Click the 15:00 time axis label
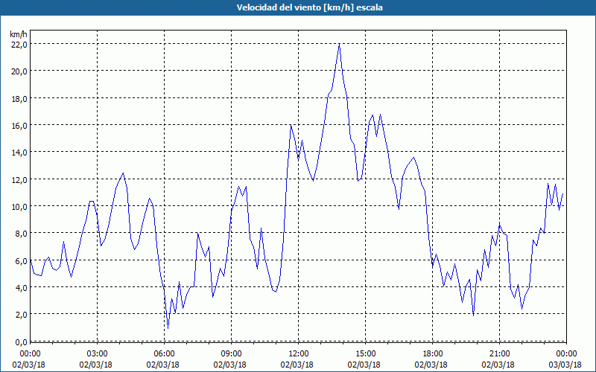596x372 pixels. 365,354
